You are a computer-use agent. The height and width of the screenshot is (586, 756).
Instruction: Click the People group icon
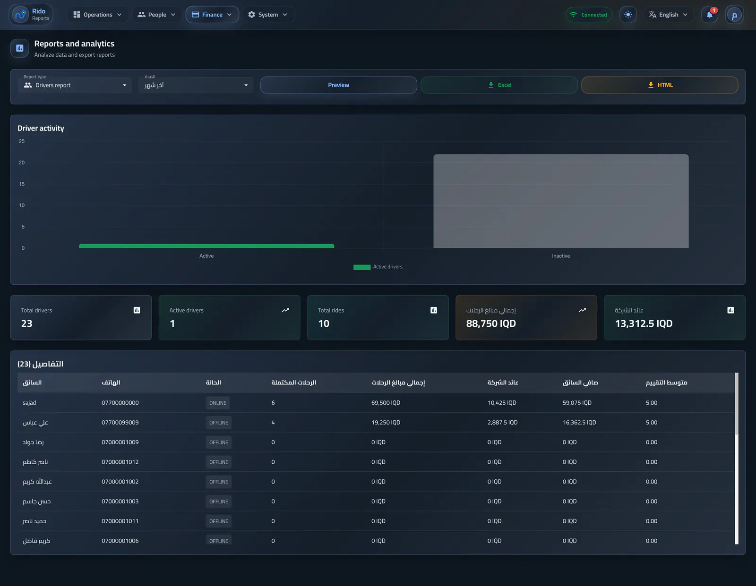tap(141, 15)
